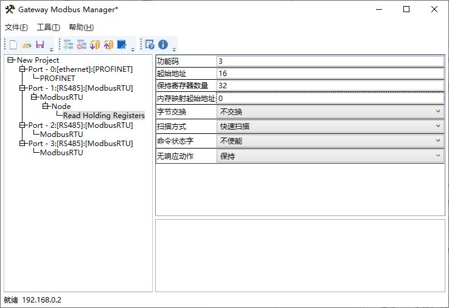Select ModbusRTU under Port - 2

(61, 135)
